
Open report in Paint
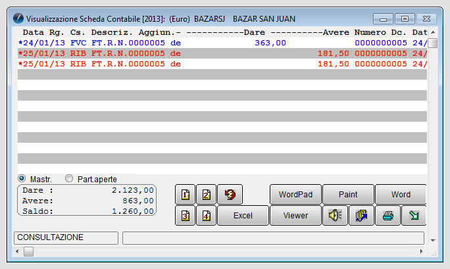tap(348, 195)
